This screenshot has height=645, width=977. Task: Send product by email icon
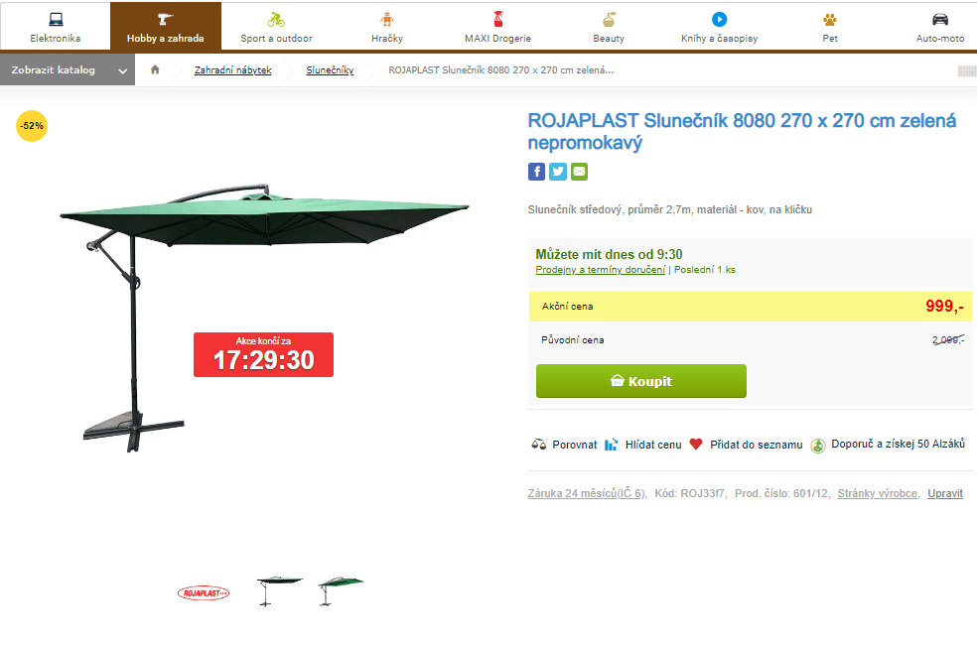[x=579, y=172]
